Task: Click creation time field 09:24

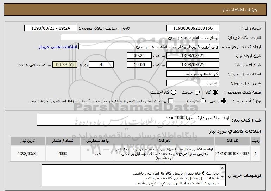Action: (139, 56)
